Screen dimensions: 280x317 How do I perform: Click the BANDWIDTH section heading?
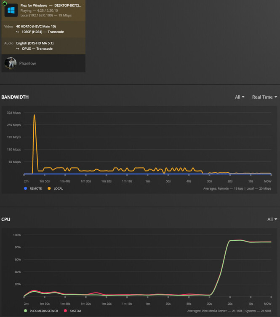15,97
